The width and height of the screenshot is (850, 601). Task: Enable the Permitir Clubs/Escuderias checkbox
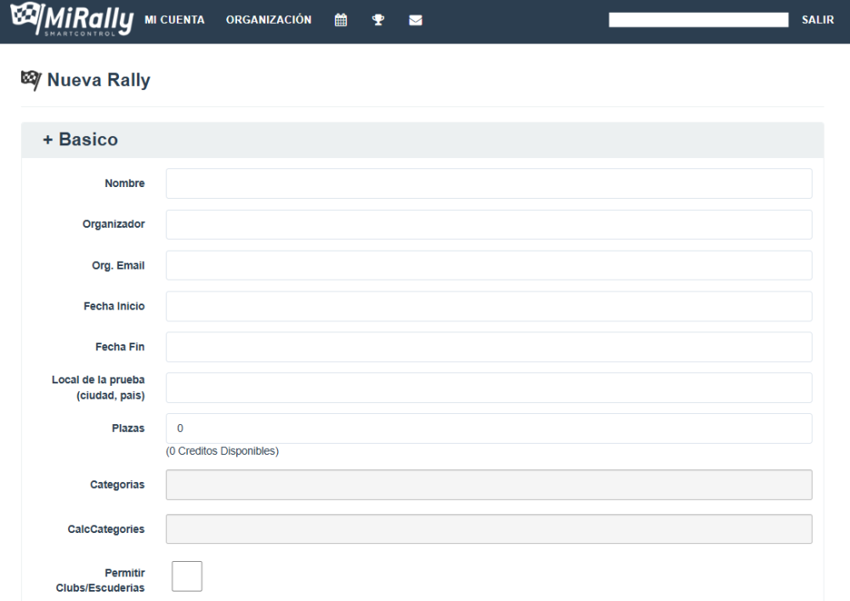(x=187, y=575)
